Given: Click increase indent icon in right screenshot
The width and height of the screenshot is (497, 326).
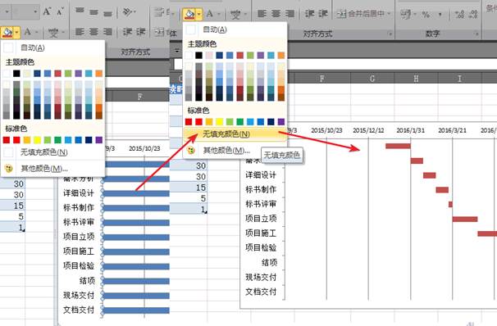Looking at the screenshot, I should 323,14.
